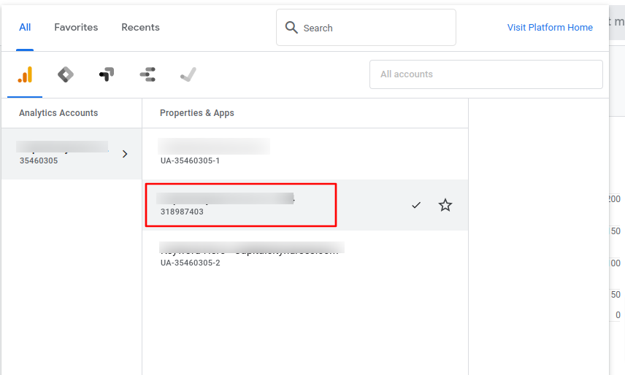The width and height of the screenshot is (625, 375).
Task: Switch to the Favorites tab
Action: point(76,27)
